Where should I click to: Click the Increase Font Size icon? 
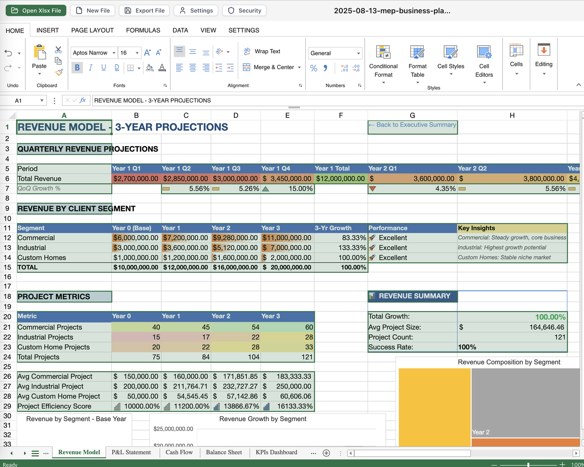(147, 53)
